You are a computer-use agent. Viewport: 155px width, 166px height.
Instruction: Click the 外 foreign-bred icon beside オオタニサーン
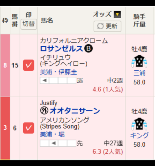44,111
